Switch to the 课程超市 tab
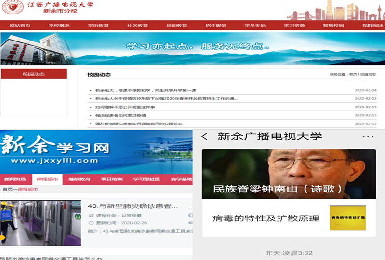 coord(48,179)
